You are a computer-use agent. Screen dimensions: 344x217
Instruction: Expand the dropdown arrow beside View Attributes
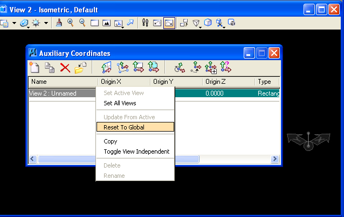[14, 23]
